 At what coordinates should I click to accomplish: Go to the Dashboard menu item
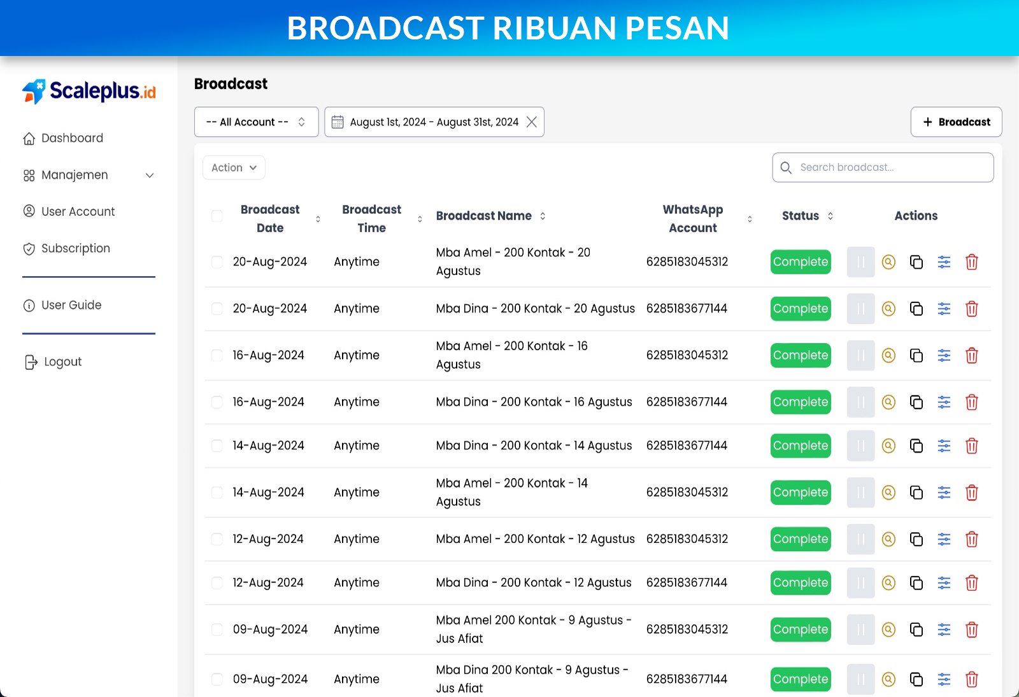72,137
